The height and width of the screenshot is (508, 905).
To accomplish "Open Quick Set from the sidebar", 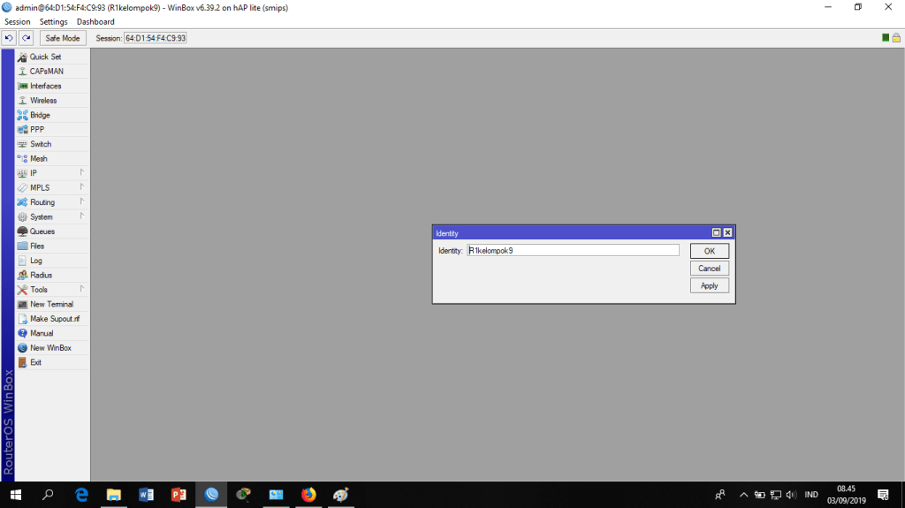I will pos(45,57).
